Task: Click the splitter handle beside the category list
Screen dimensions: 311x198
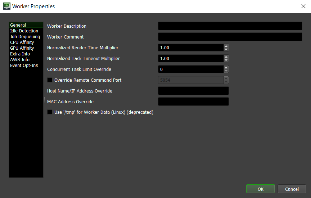Action: tap(45, 100)
